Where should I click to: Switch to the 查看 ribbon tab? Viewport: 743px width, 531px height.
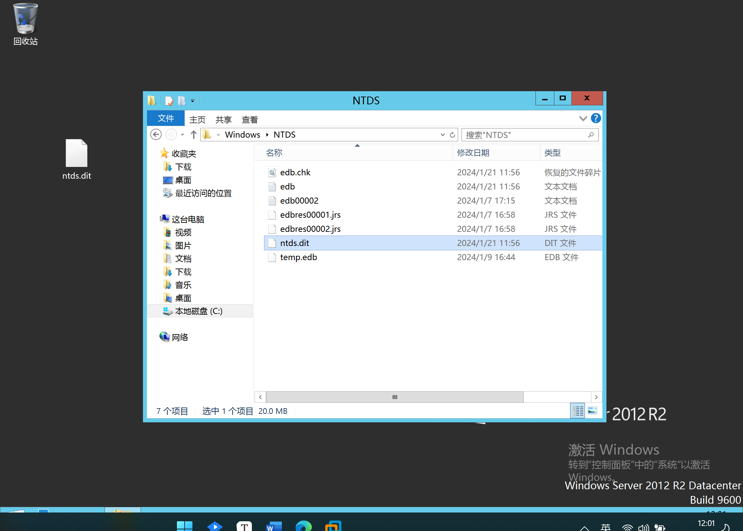(x=250, y=119)
